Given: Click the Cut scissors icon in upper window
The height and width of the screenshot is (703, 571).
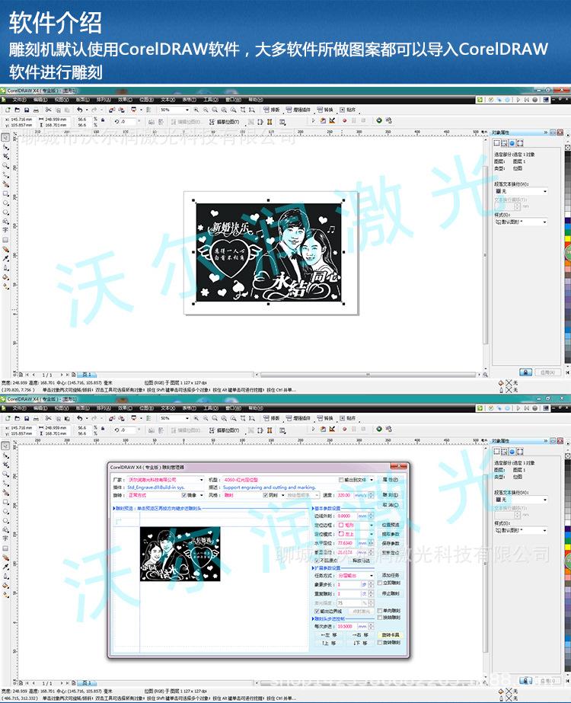Looking at the screenshot, I should click(49, 110).
